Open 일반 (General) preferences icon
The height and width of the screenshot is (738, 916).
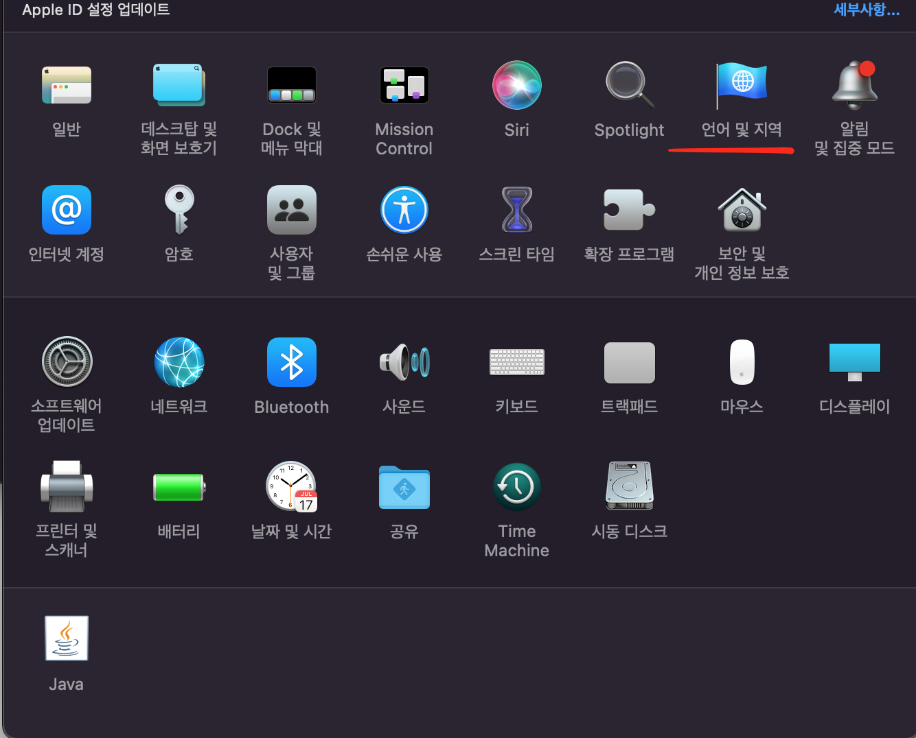point(67,86)
